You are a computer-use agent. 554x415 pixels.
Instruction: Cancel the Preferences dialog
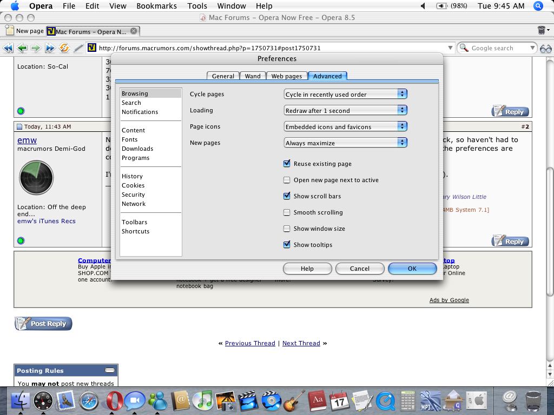click(x=360, y=269)
